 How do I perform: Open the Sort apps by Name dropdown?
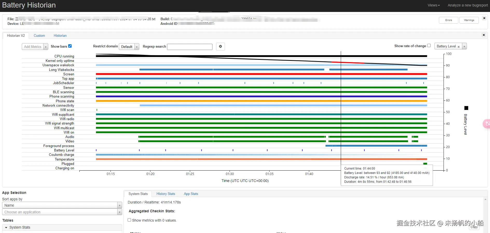(x=62, y=205)
